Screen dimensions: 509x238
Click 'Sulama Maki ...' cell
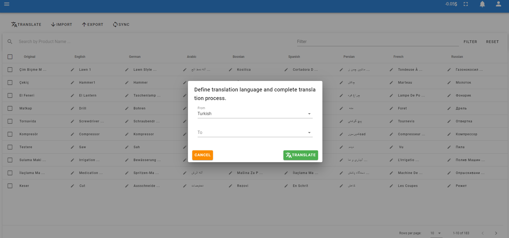pyautogui.click(x=33, y=160)
